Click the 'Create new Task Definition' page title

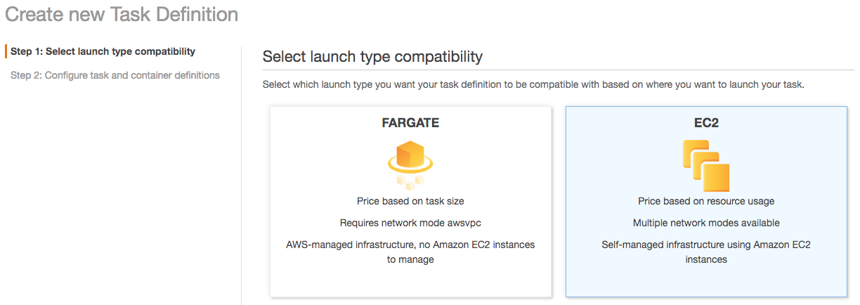pos(122,14)
